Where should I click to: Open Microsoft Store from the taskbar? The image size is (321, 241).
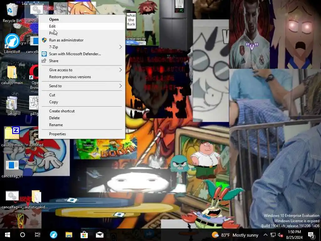tap(84, 235)
